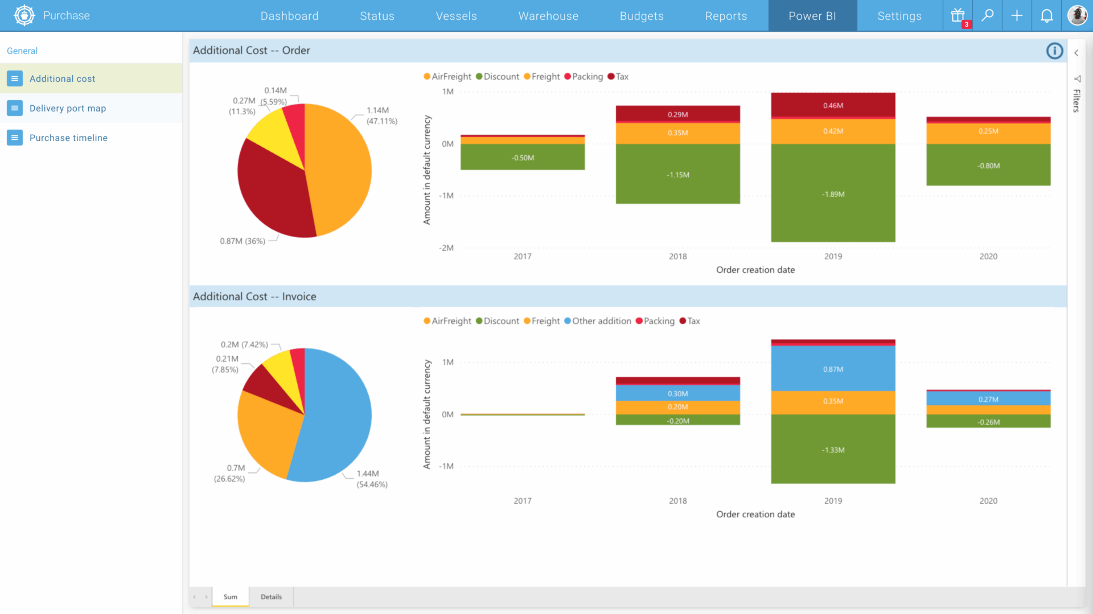This screenshot has height=614, width=1093.
Task: Click the plus icon to create new item
Action: coord(1017,15)
